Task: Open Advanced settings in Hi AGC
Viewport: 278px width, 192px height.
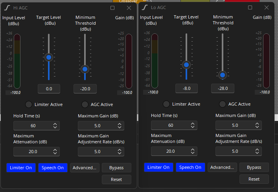Action: 85,168
